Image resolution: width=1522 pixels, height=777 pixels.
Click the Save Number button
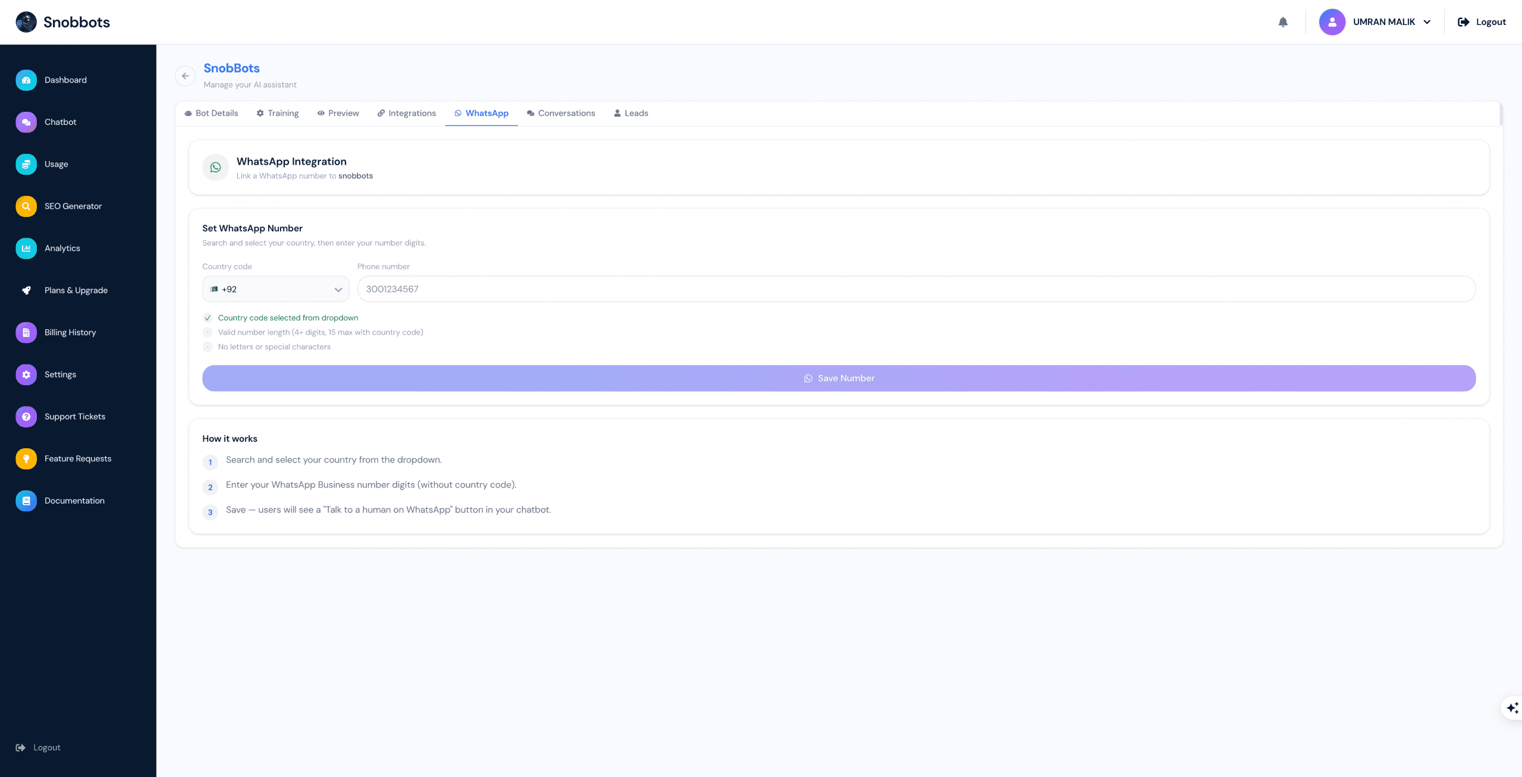pyautogui.click(x=839, y=378)
